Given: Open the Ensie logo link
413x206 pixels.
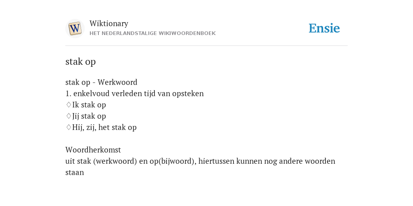Looking at the screenshot, I should (324, 29).
